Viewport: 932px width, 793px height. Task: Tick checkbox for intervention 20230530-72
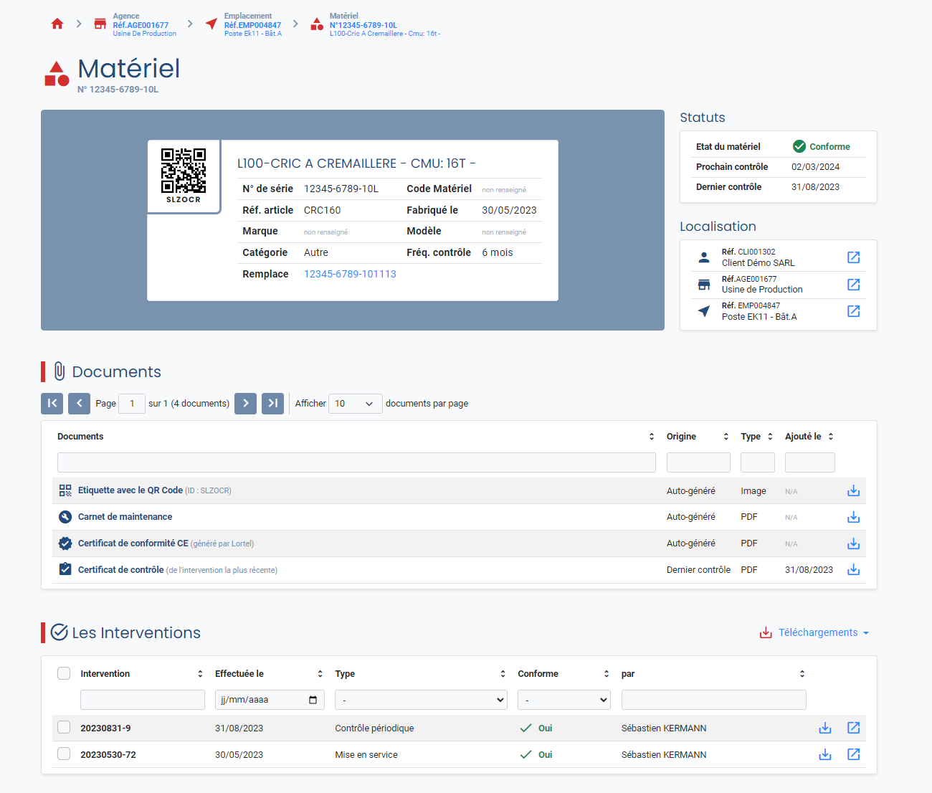point(64,754)
